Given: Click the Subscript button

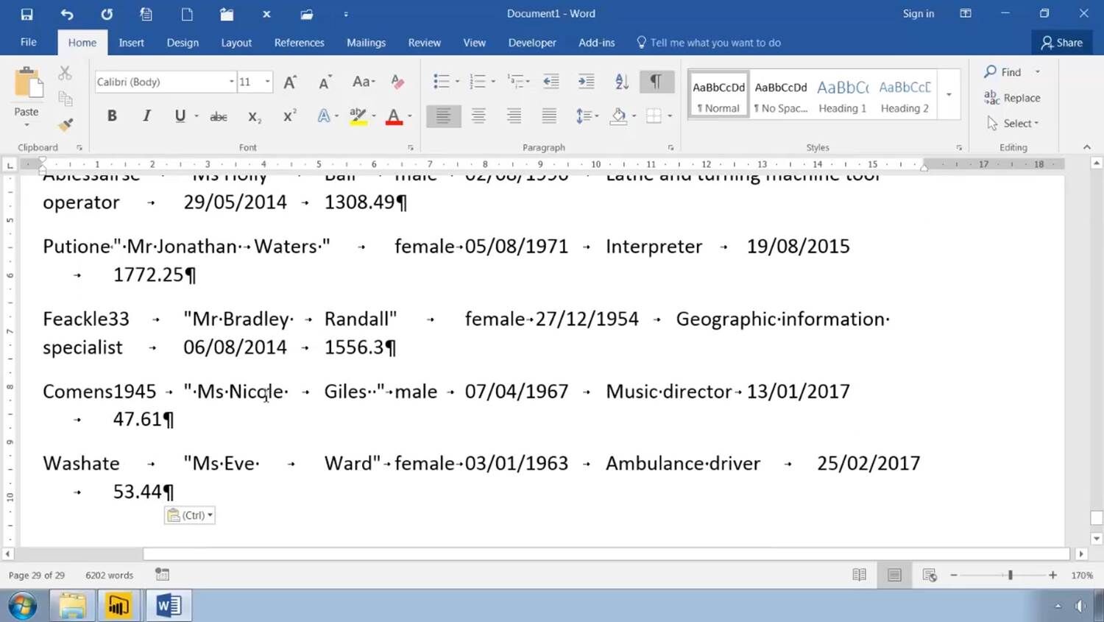Looking at the screenshot, I should click(255, 116).
